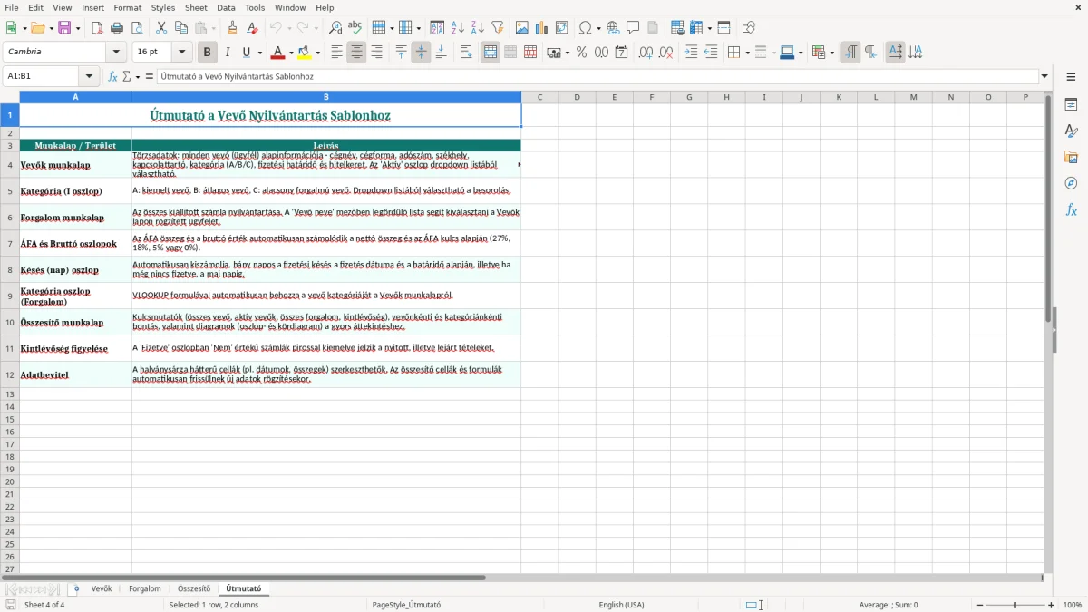
Task: Open sidebar Navigator compass icon
Action: (1071, 183)
